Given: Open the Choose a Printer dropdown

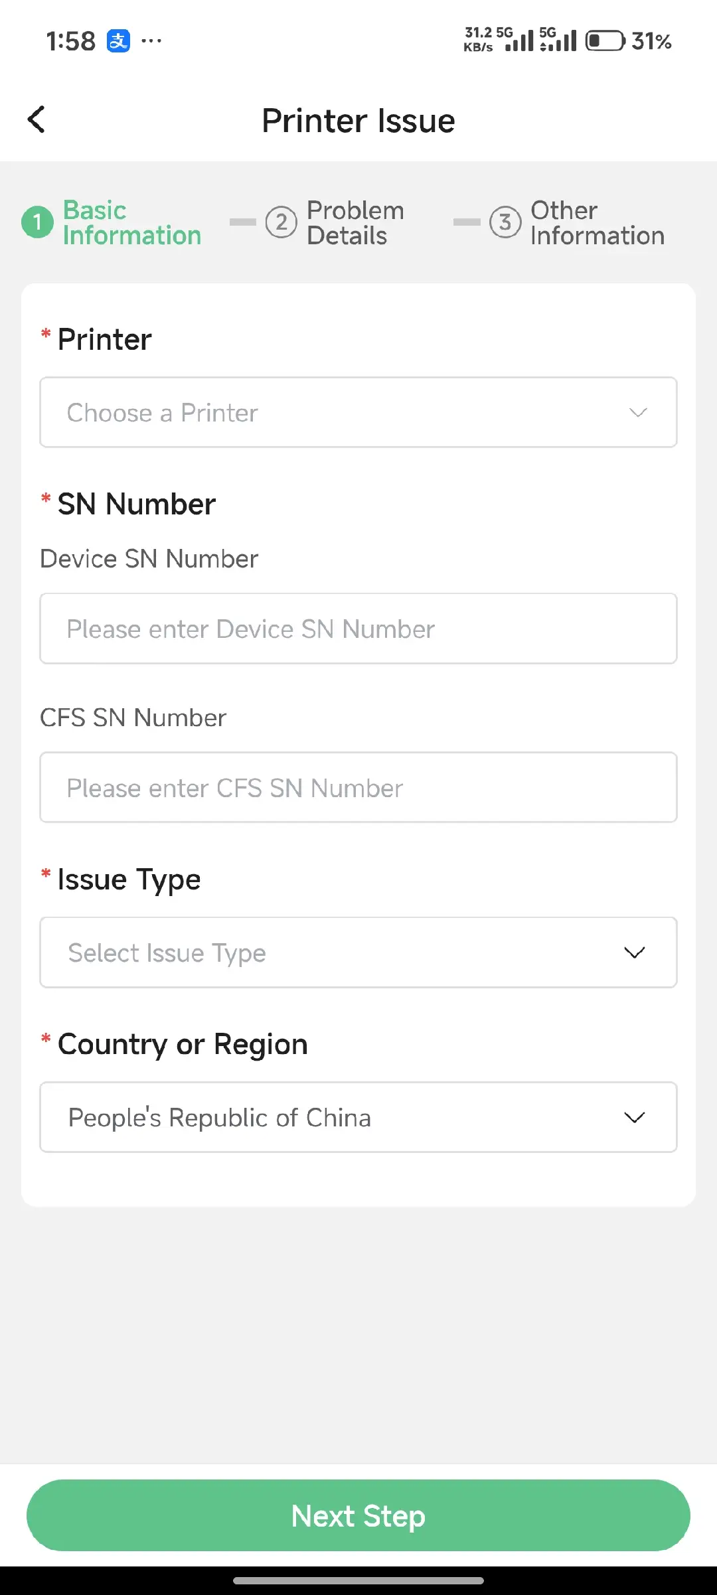Looking at the screenshot, I should click(358, 413).
